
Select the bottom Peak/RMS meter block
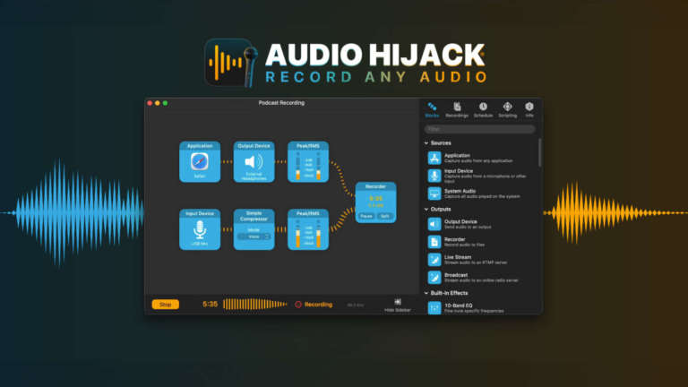tap(308, 229)
